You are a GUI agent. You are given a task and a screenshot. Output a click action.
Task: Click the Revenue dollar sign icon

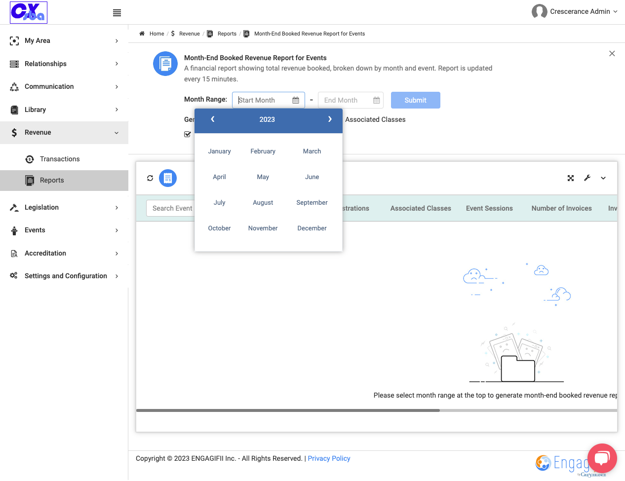click(14, 133)
